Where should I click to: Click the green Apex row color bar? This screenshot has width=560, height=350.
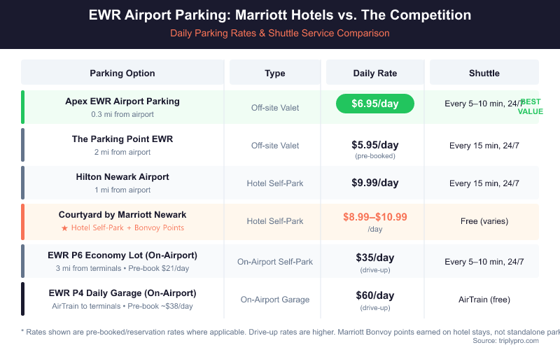[22, 107]
